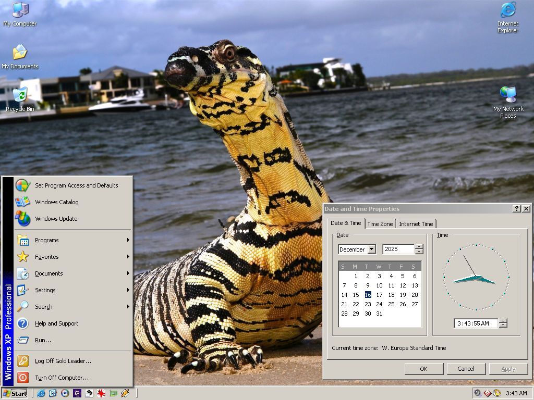Open the Windows Catalog entry
The width and height of the screenshot is (534, 400).
point(56,202)
